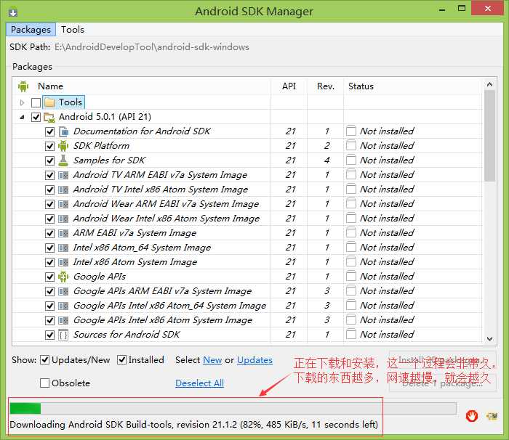The image size is (509, 440).
Task: Click the packages list scrollbar thumb
Action: tap(489, 136)
